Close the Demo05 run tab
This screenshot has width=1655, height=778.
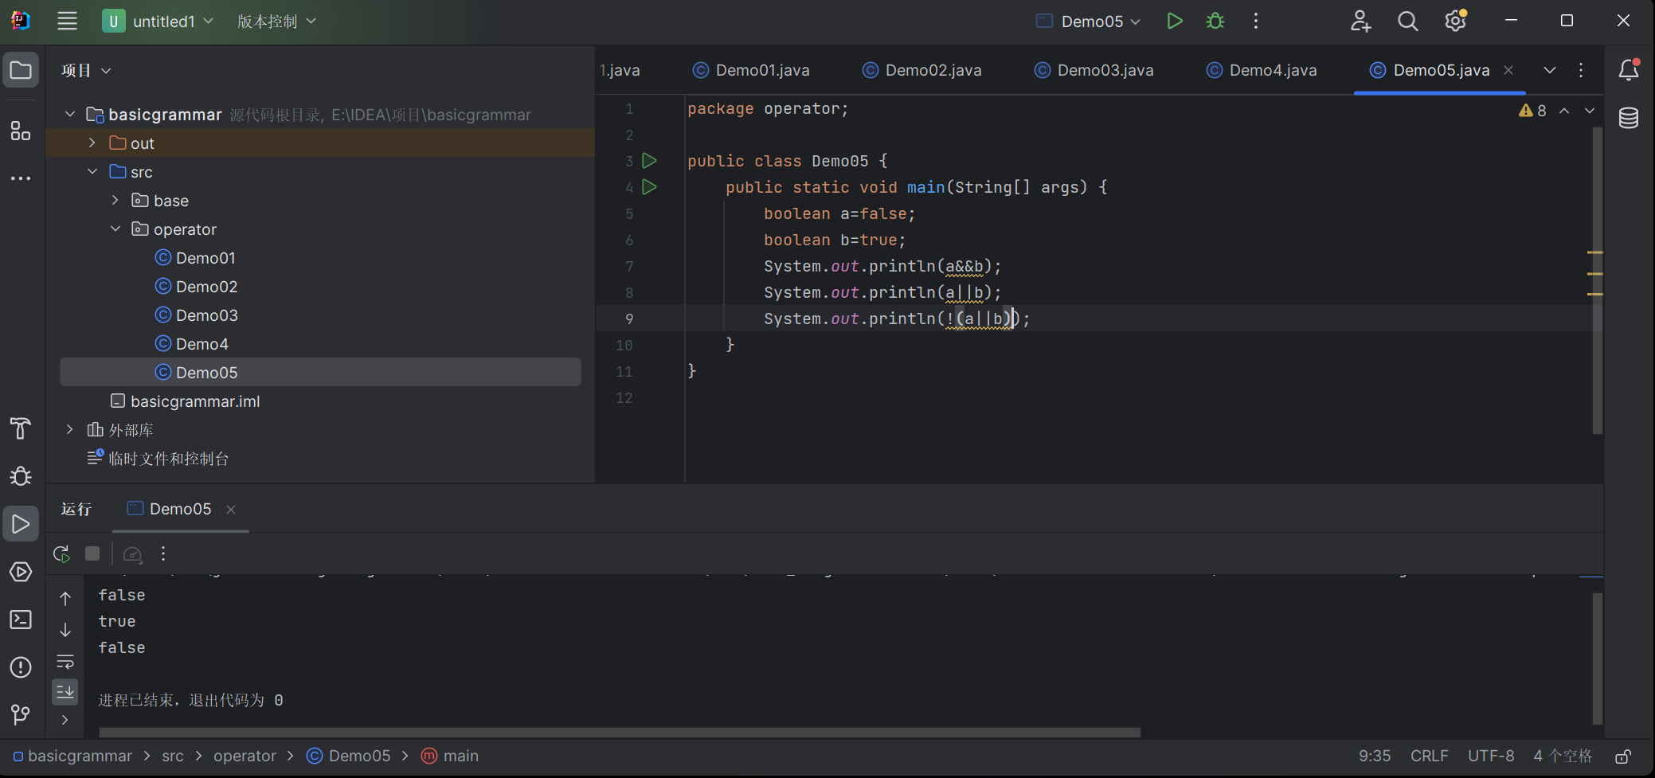pyautogui.click(x=231, y=510)
